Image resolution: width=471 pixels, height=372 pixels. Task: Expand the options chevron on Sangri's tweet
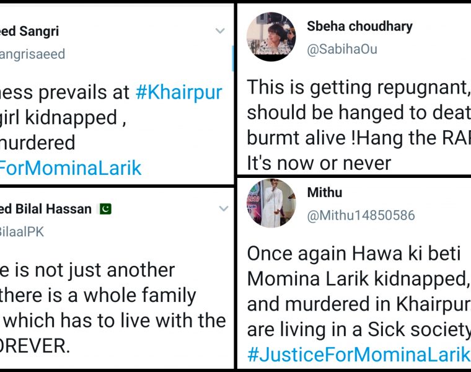(x=220, y=31)
